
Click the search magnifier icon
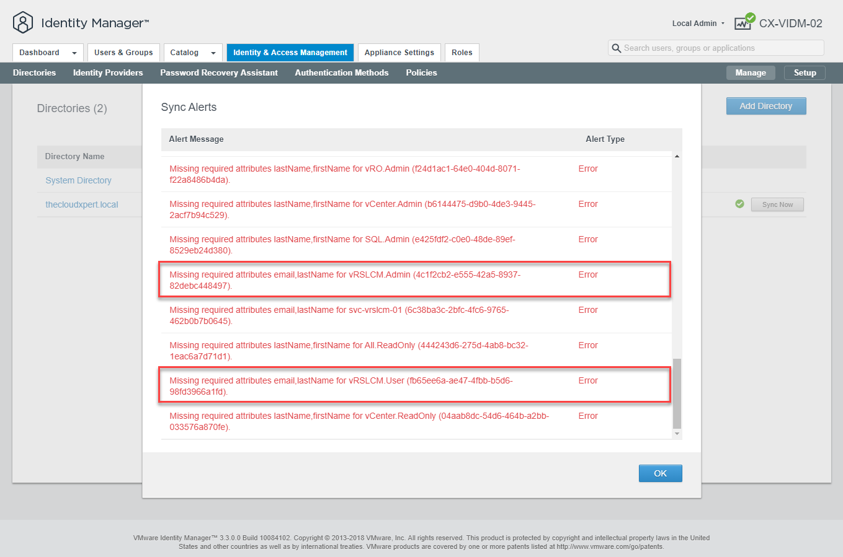point(616,48)
